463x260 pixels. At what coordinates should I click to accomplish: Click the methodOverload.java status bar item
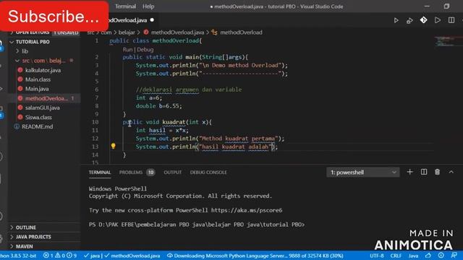point(132,256)
